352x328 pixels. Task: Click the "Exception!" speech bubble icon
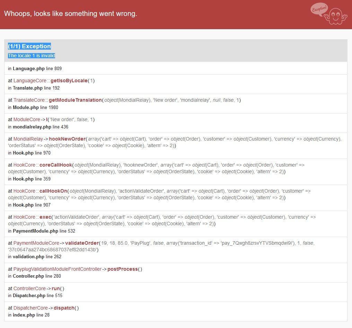[319, 9]
